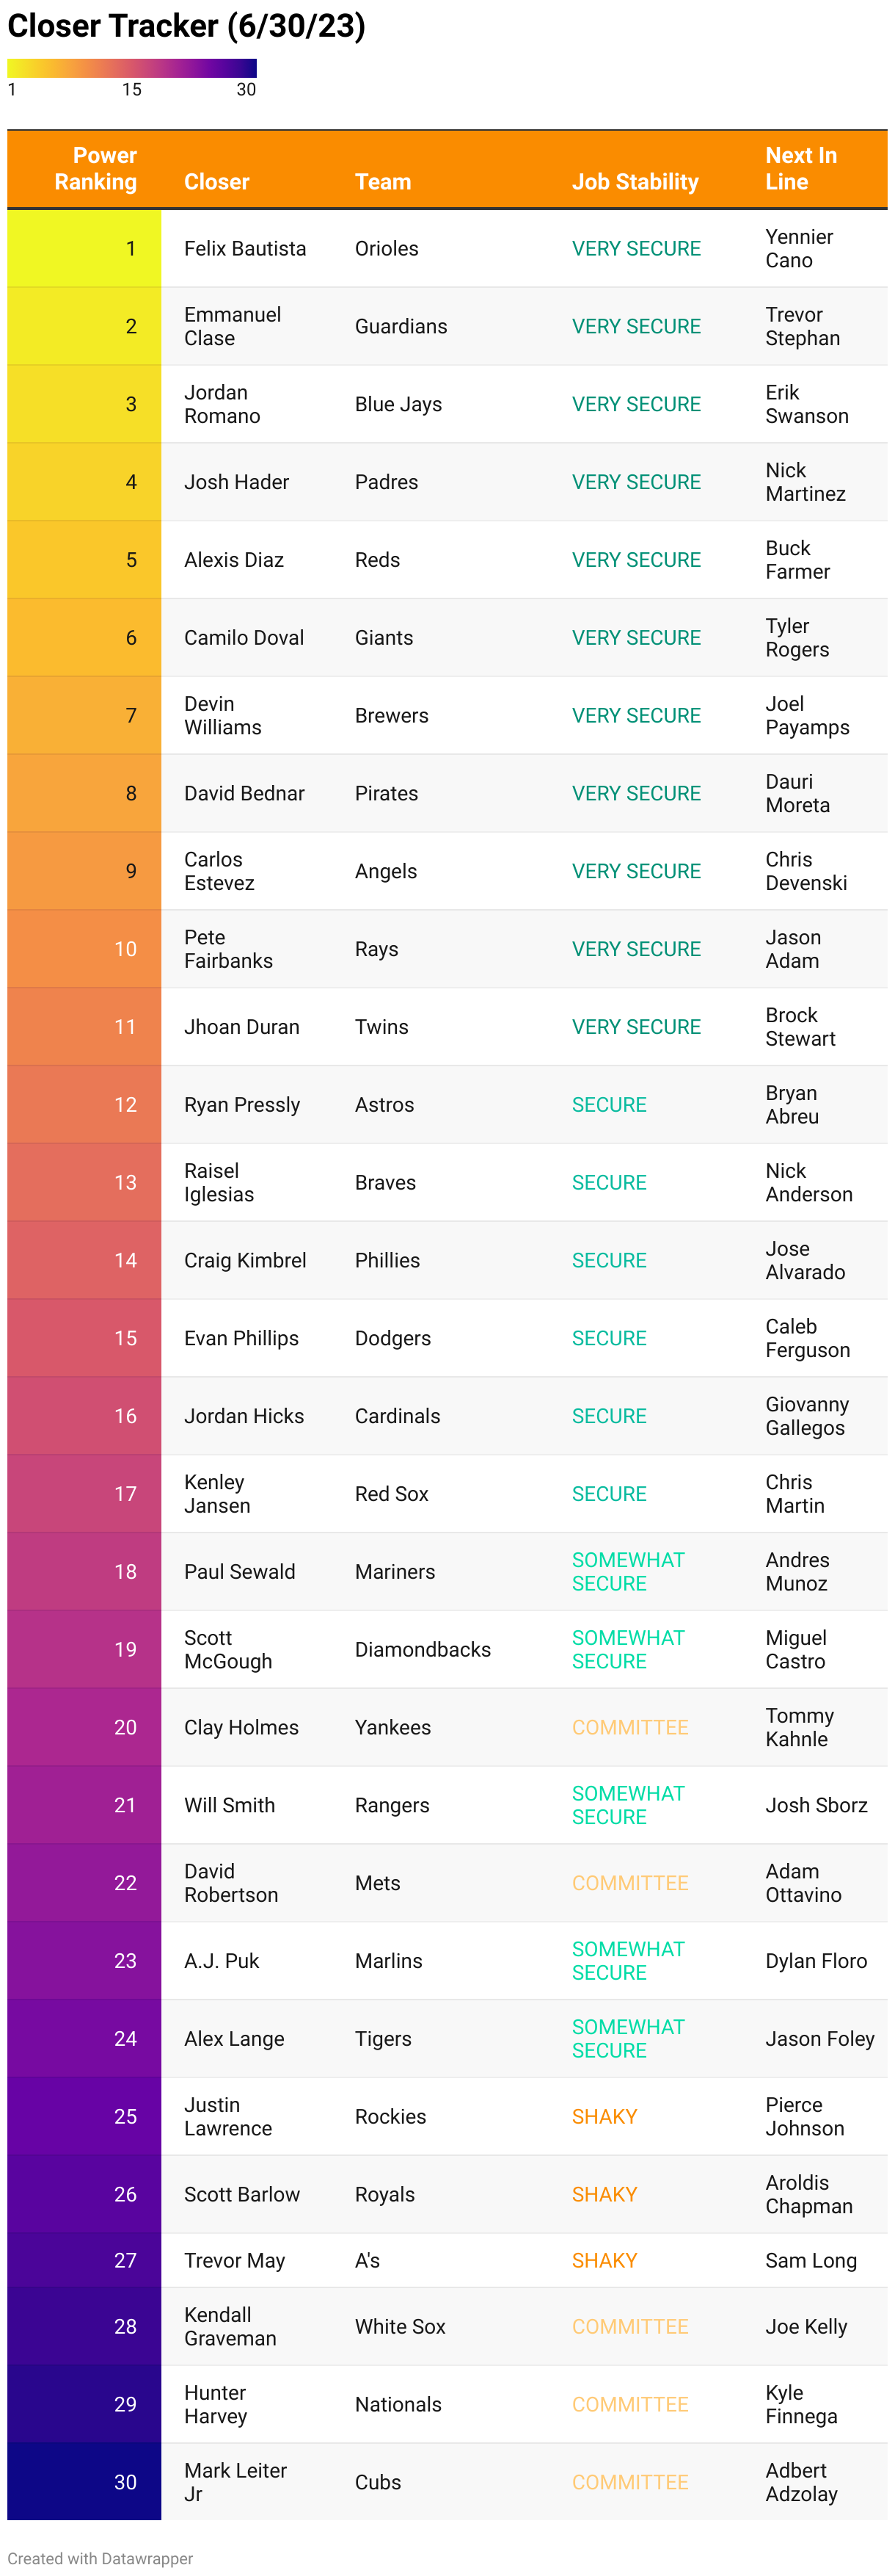
Task: Select Justin Lawrence SHAKY status
Action: [x=604, y=2116]
